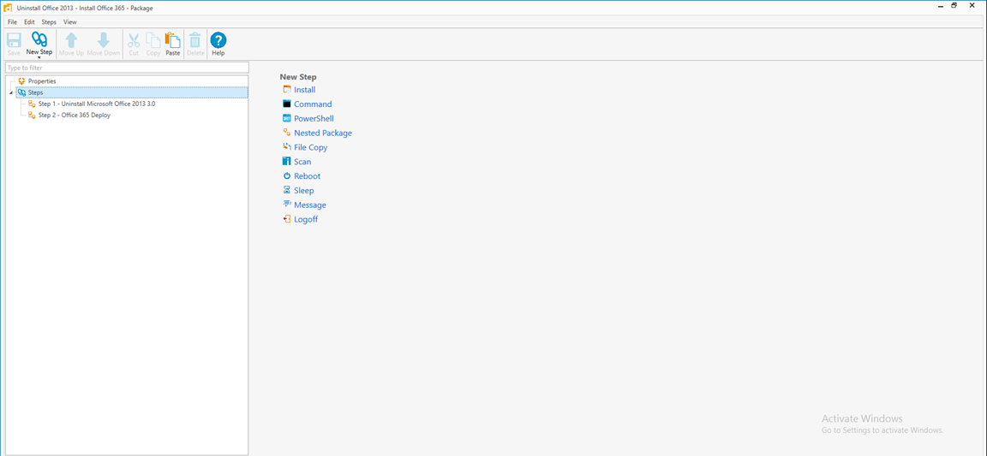
Task: Add a PowerShell step link
Action: click(x=314, y=118)
